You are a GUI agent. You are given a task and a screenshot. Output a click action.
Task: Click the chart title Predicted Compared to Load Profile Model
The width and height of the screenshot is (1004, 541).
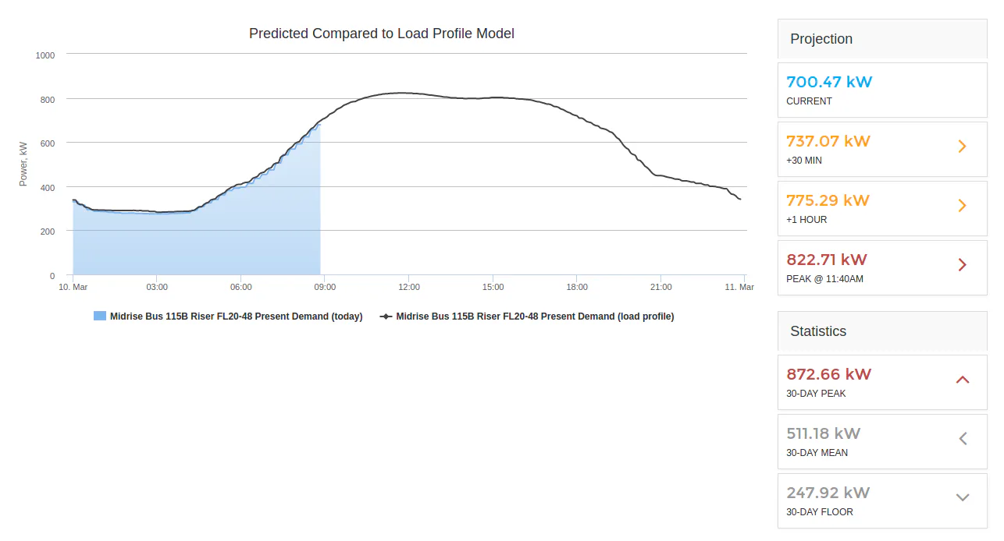point(382,34)
